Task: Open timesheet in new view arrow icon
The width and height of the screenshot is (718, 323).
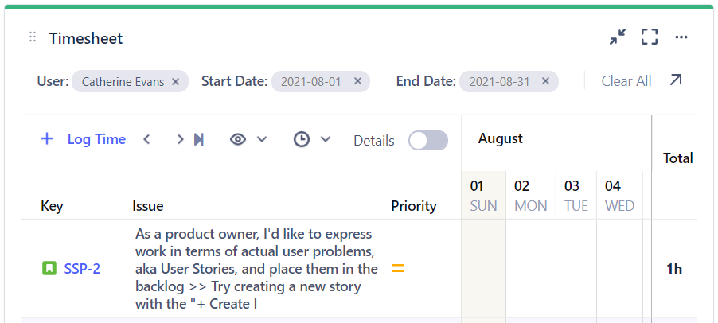Action: coord(675,80)
